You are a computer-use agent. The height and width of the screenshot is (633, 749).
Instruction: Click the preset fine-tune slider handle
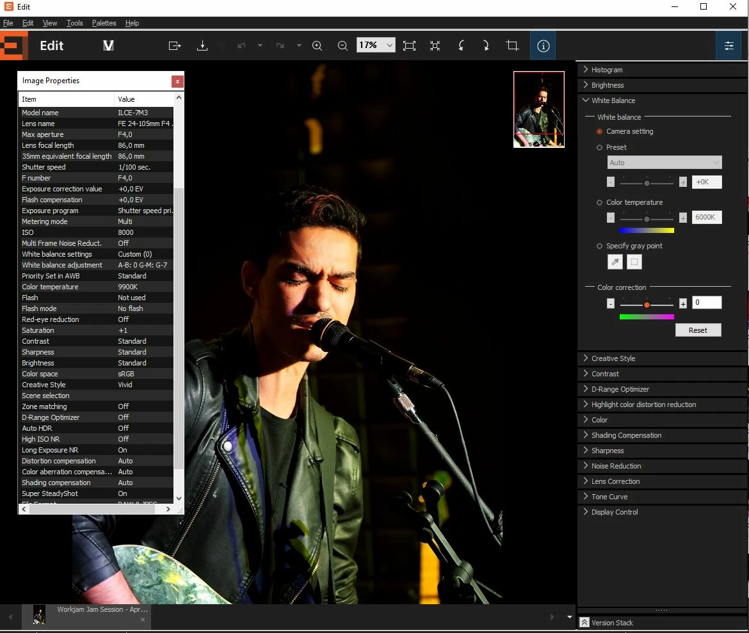(x=647, y=183)
